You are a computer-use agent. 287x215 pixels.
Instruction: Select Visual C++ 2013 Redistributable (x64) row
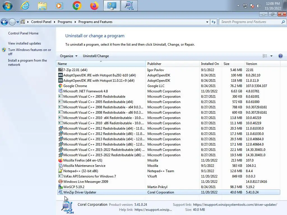tap(168, 139)
